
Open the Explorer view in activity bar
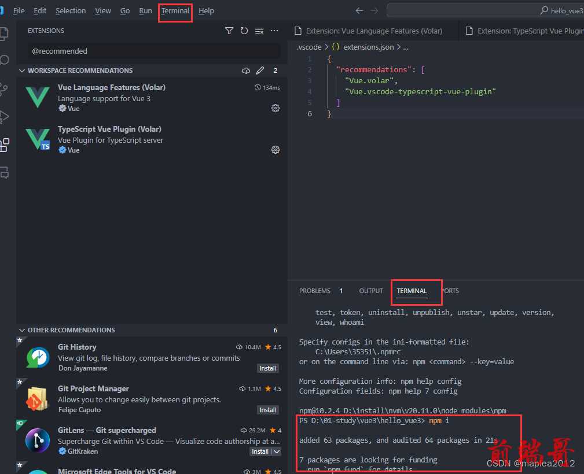click(3, 34)
